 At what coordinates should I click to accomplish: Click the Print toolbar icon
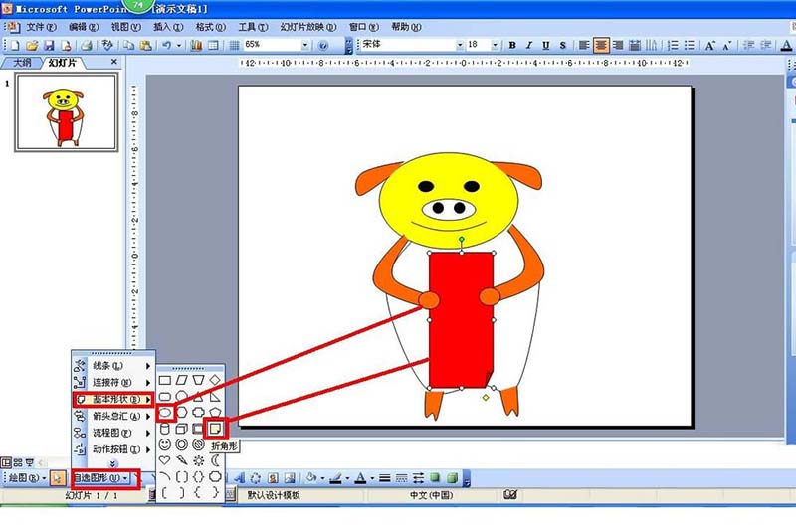click(87, 45)
